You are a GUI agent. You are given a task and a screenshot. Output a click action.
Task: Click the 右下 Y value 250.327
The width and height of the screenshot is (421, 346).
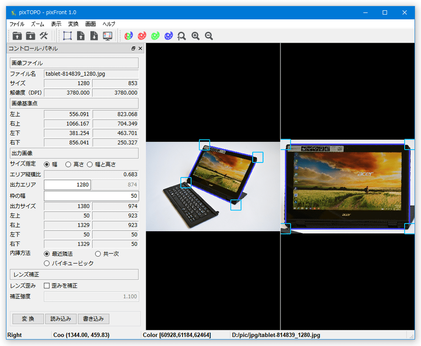point(116,143)
